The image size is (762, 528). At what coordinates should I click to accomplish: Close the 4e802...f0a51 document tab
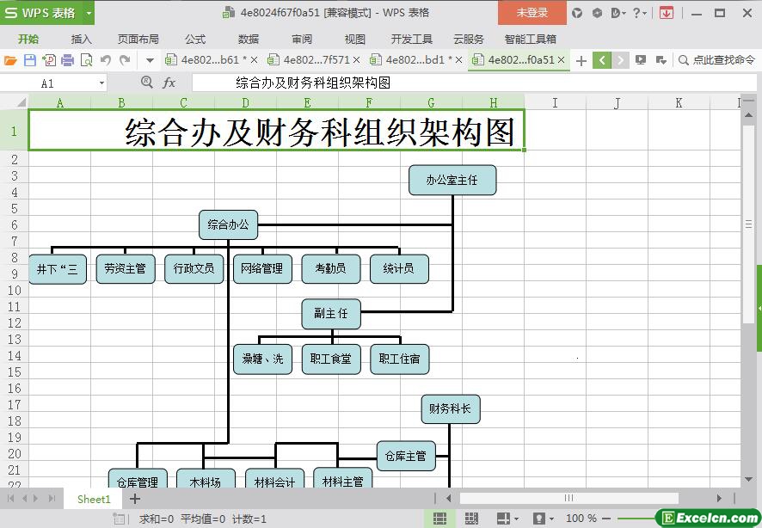(562, 59)
